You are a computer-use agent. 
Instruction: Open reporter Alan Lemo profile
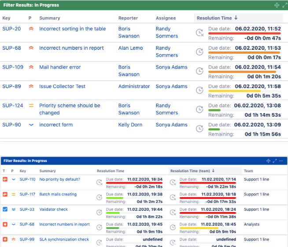click(x=131, y=48)
